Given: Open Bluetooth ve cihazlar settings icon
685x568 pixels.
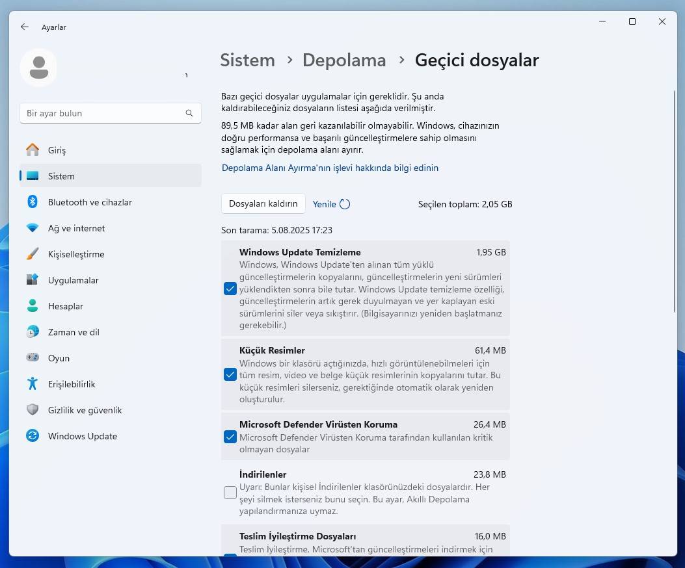Looking at the screenshot, I should pyautogui.click(x=33, y=202).
